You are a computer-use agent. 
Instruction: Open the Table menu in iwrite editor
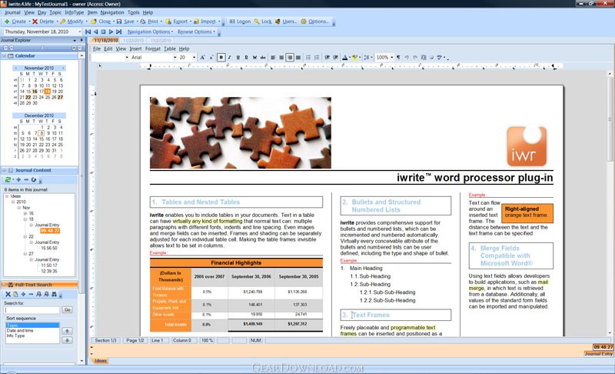click(169, 49)
